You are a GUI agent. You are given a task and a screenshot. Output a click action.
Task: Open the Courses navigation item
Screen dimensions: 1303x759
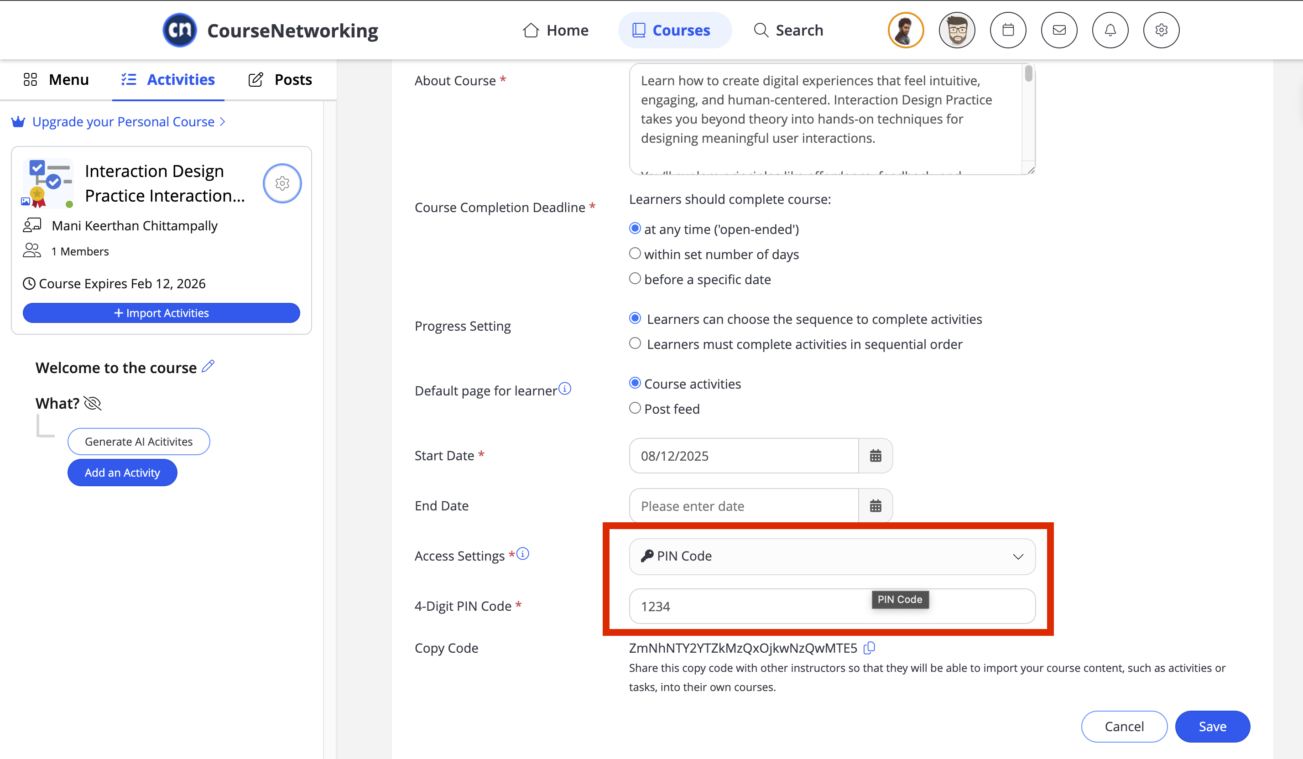pos(674,30)
